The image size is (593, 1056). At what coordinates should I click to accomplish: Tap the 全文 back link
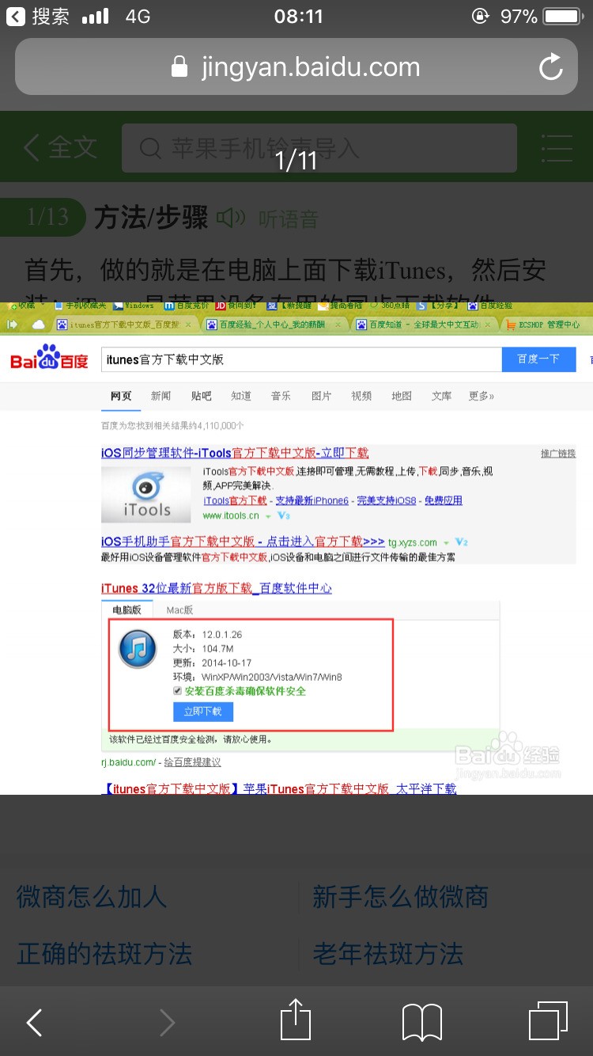click(x=59, y=148)
